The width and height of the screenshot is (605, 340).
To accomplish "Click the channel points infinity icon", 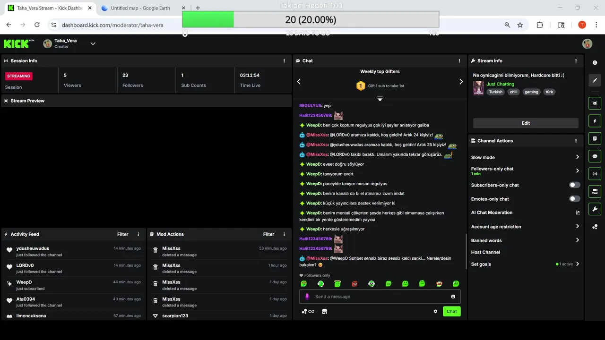I will [308, 311].
